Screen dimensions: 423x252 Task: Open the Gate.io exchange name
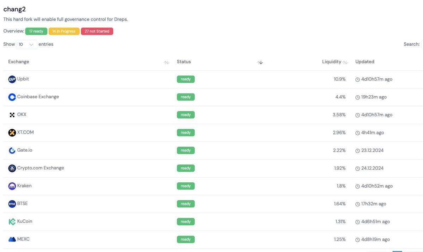tap(25, 150)
